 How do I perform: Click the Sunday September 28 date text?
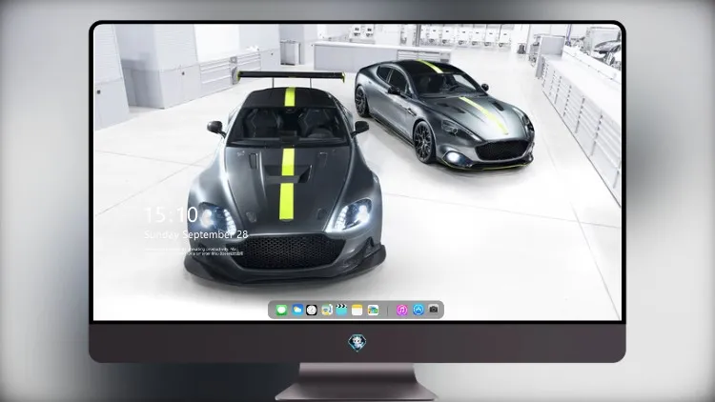click(x=196, y=234)
